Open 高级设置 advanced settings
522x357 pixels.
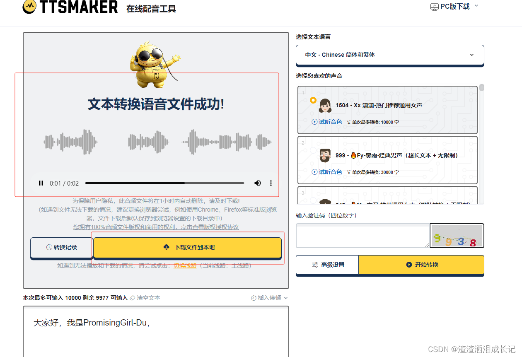[x=327, y=265]
